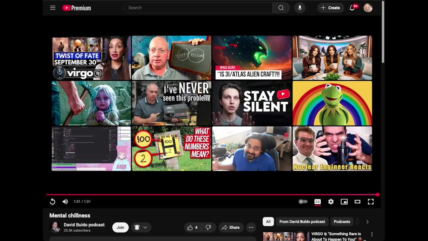The width and height of the screenshot is (428, 241).
Task: Open Nuclear Engineer Reacts thumbnail
Action: (332, 148)
